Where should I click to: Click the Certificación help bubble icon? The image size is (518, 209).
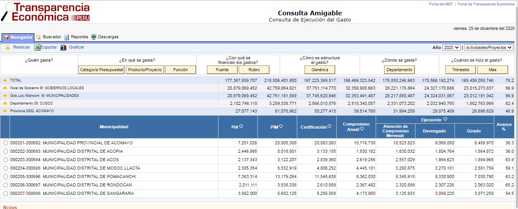(x=329, y=127)
